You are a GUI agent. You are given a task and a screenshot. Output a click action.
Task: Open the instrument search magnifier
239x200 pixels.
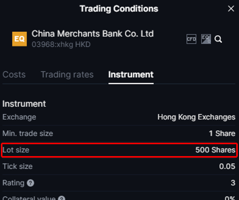[x=218, y=39]
